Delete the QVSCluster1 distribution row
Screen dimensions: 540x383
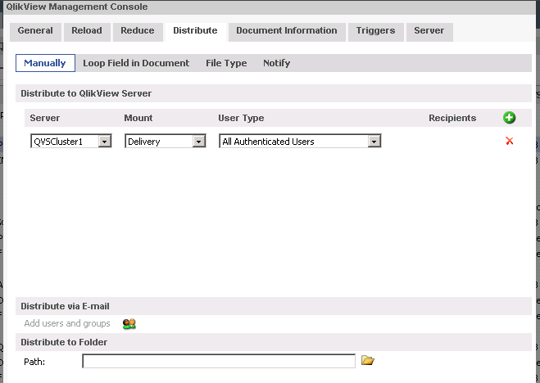(x=510, y=141)
